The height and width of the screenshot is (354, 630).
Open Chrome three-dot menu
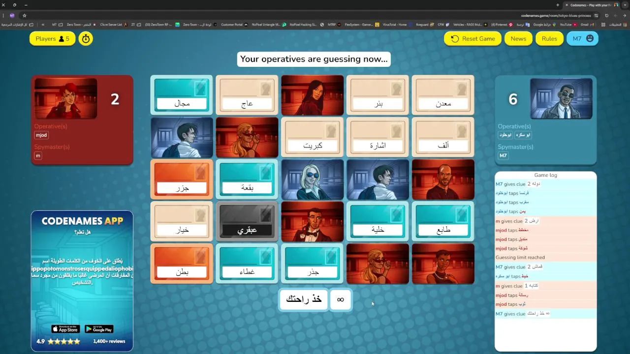click(3, 15)
